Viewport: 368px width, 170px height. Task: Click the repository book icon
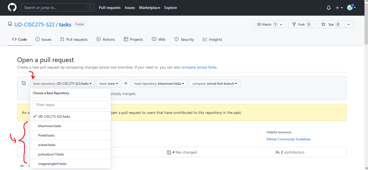[x=10, y=25]
